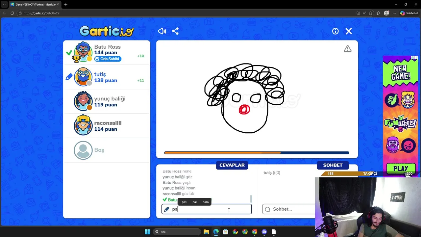Click the answers list scrollbar

251,199
